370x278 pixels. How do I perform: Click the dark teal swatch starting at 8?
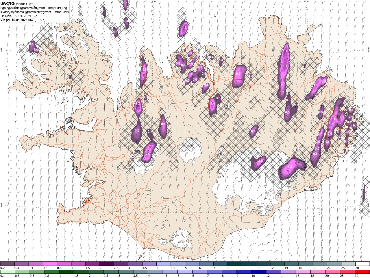tap(235, 264)
